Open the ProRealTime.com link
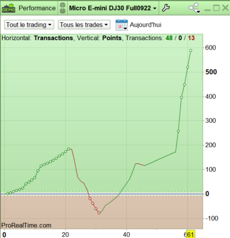This screenshot has height=238, width=230. click(x=26, y=225)
